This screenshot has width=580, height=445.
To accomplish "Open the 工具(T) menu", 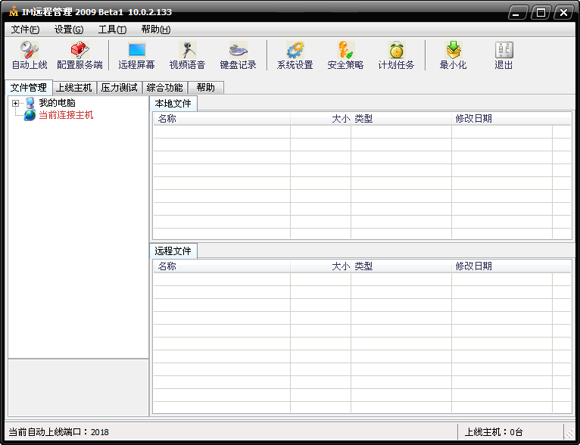I will pos(112,30).
